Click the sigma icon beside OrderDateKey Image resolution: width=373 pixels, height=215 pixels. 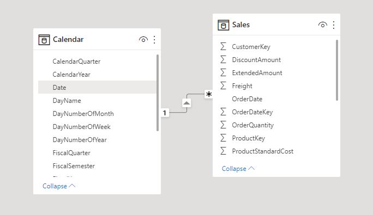tap(223, 112)
